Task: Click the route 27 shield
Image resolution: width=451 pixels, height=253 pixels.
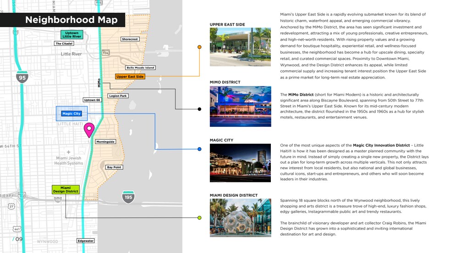Action: click(x=11, y=206)
